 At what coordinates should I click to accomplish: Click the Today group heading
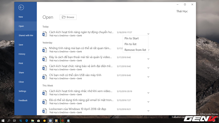pos(46,27)
